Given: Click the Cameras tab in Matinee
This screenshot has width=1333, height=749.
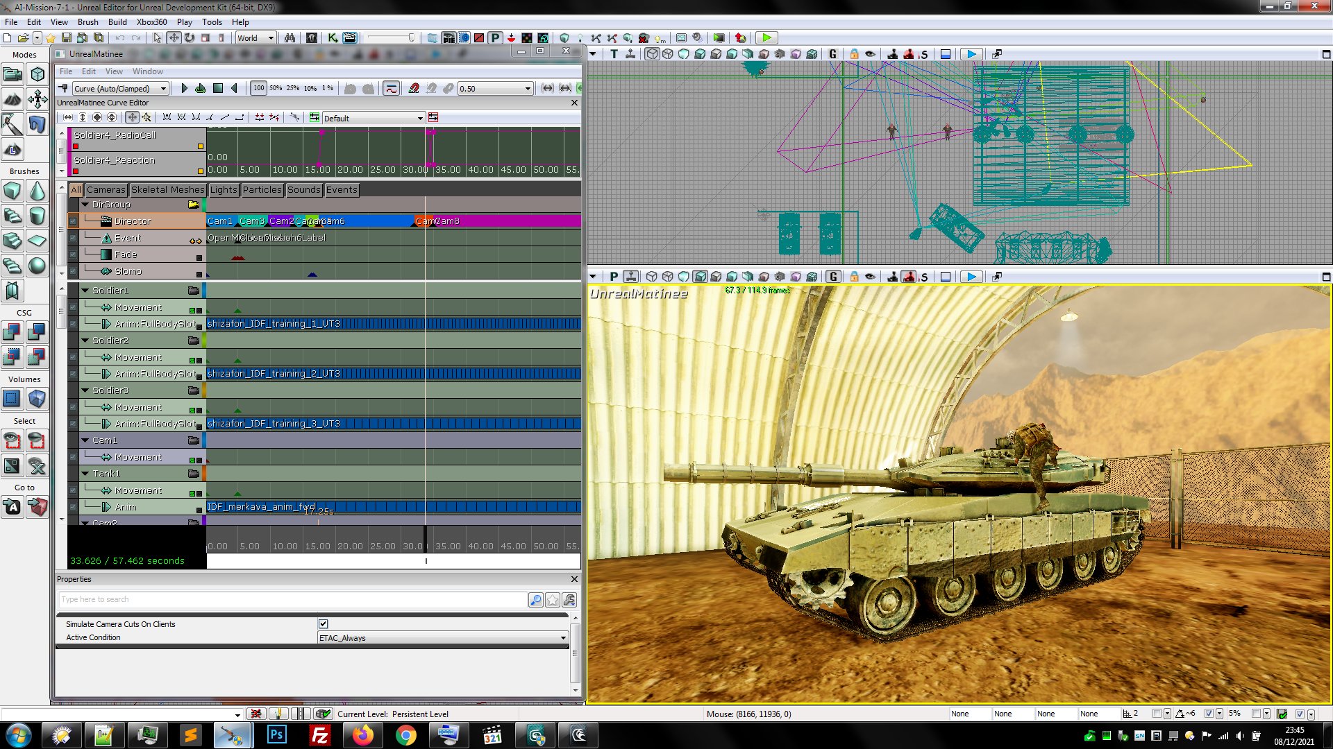Looking at the screenshot, I should pyautogui.click(x=106, y=189).
